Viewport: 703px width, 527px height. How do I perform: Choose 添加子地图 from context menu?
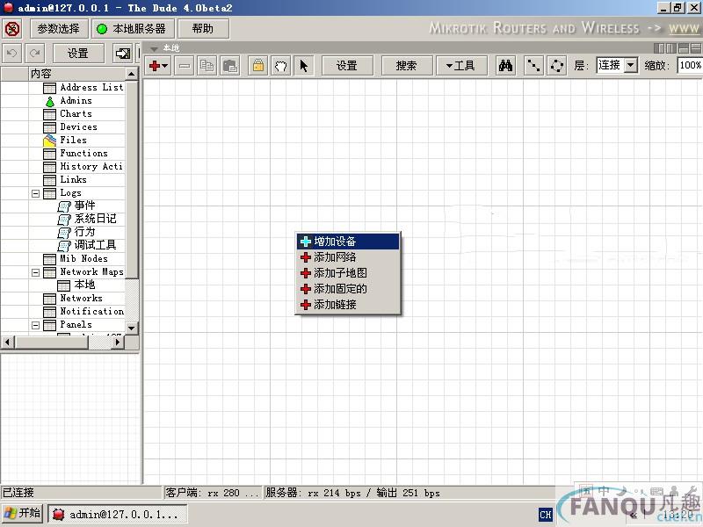tap(348, 273)
